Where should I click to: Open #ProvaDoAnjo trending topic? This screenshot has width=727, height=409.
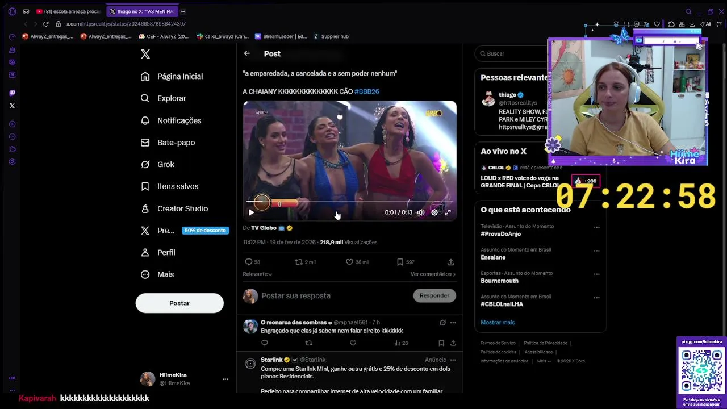pyautogui.click(x=500, y=234)
